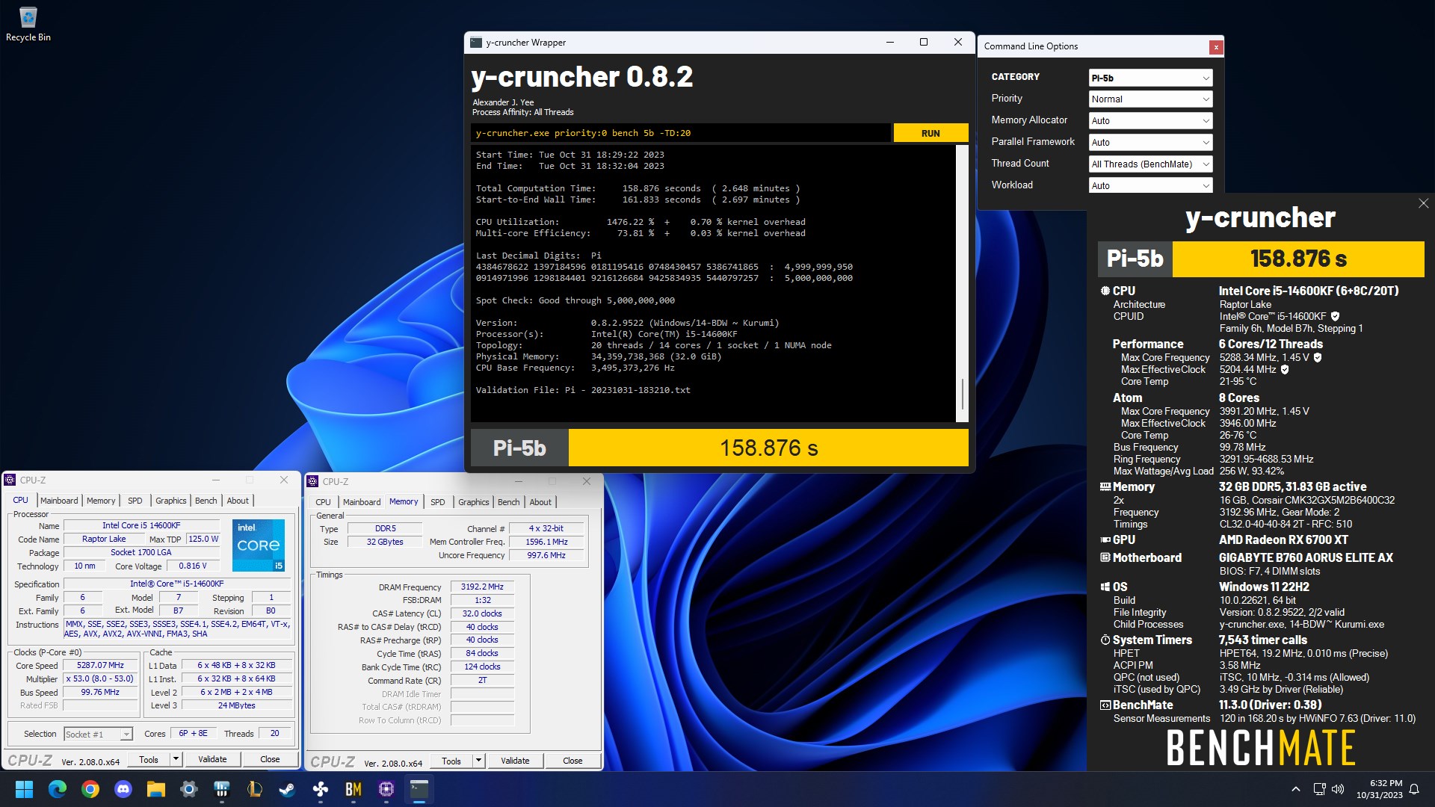Expand Tools arrow in CPU-Z Memory window
The image size is (1435, 807).
point(478,761)
